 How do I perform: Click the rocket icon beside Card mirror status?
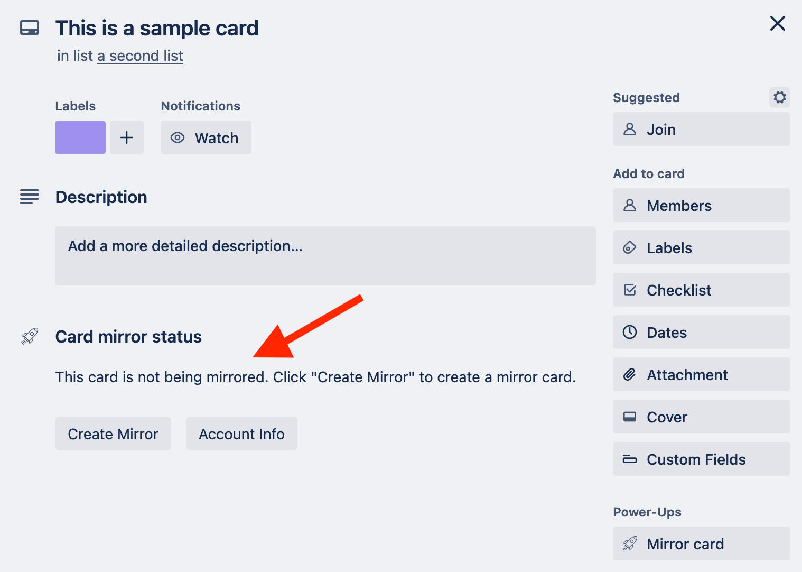coord(30,336)
